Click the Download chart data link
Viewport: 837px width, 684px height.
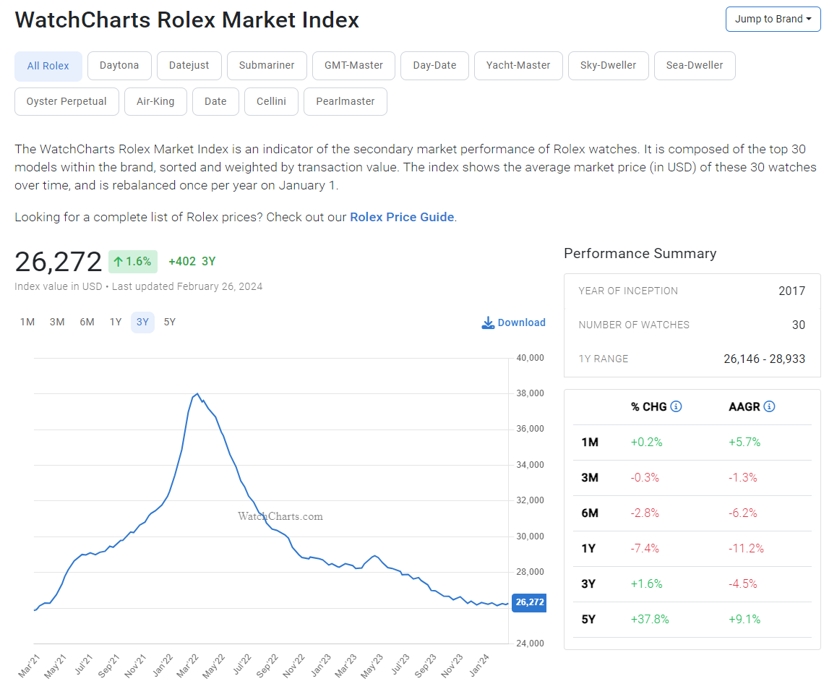[x=521, y=322]
